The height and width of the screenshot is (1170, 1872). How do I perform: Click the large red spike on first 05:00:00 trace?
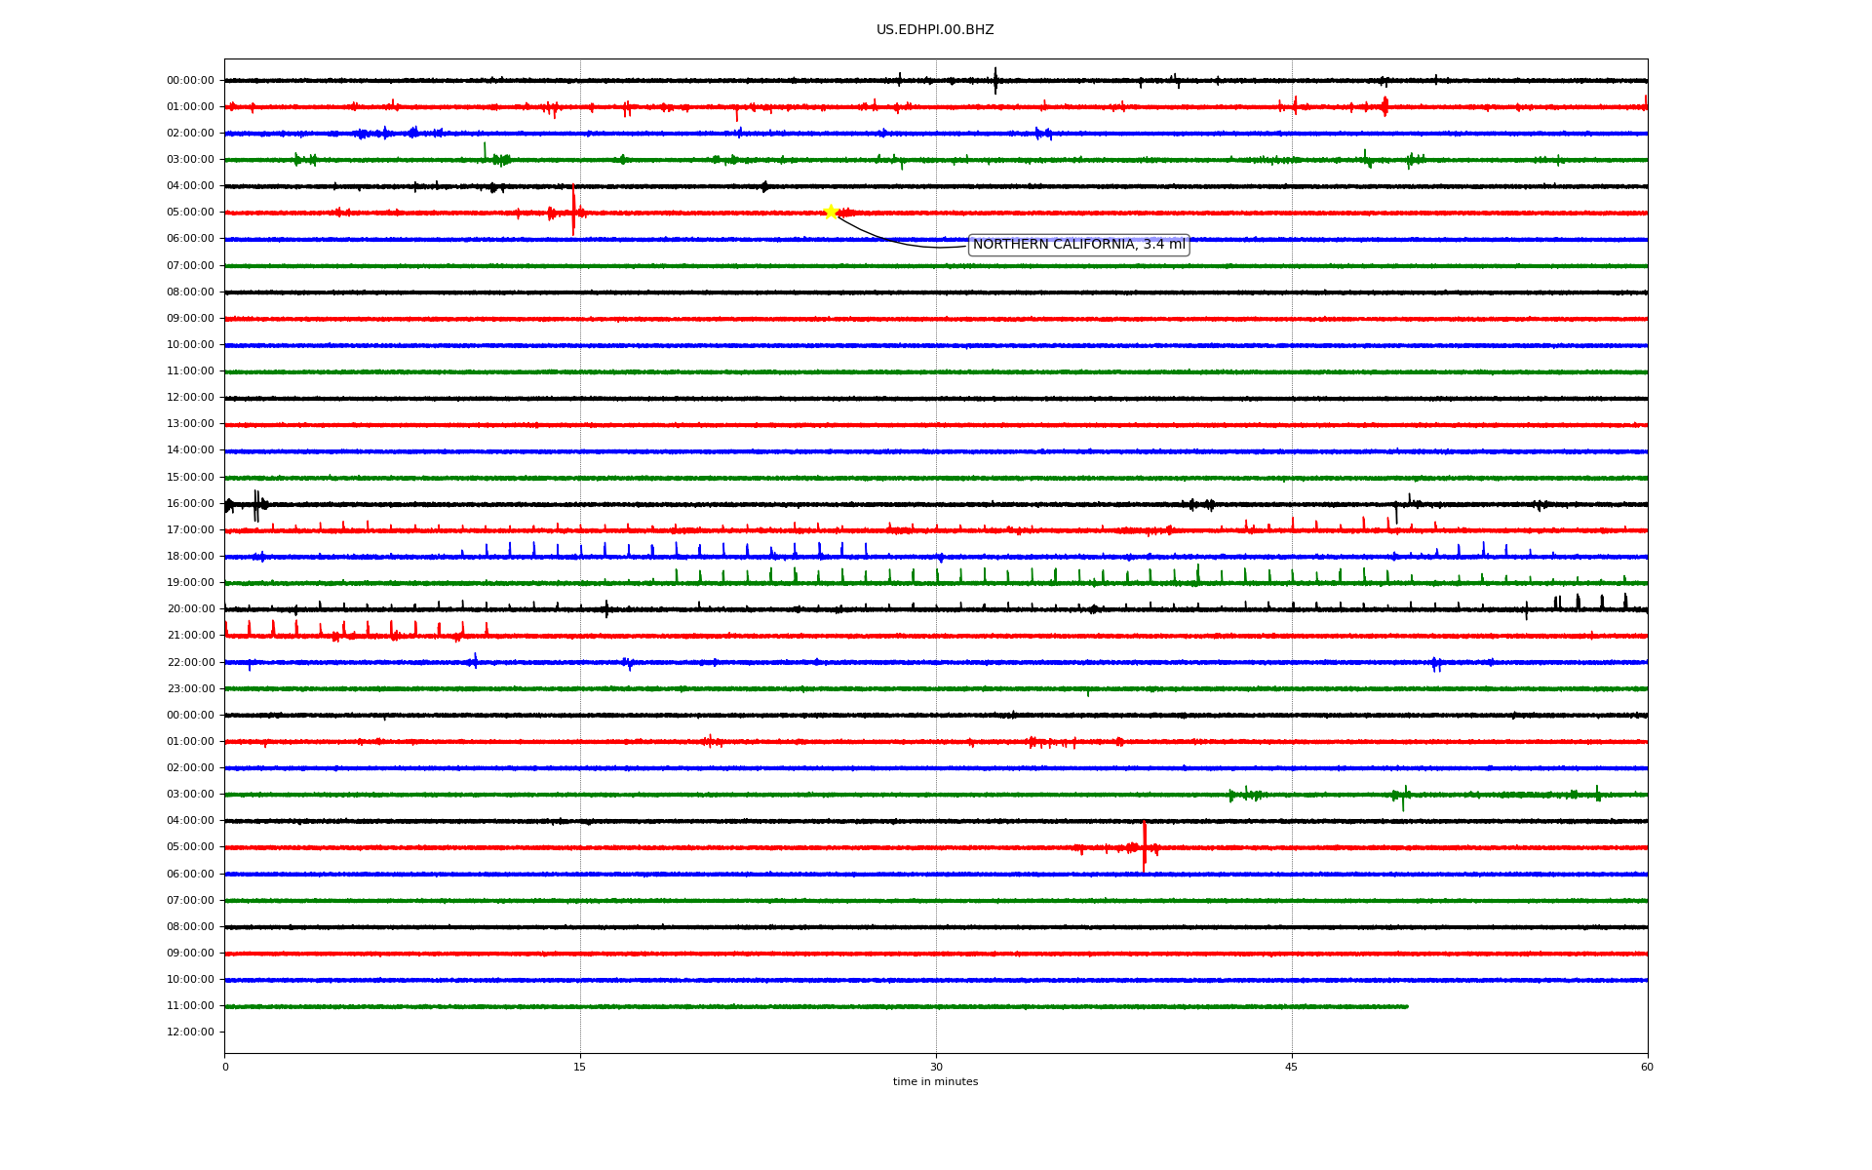[x=573, y=207]
